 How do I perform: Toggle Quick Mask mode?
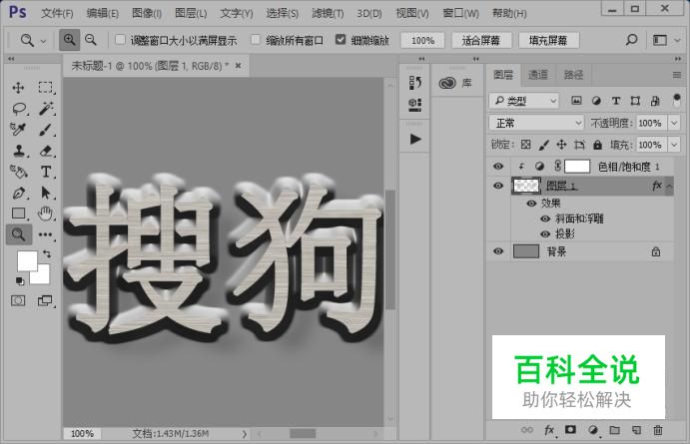(18, 300)
